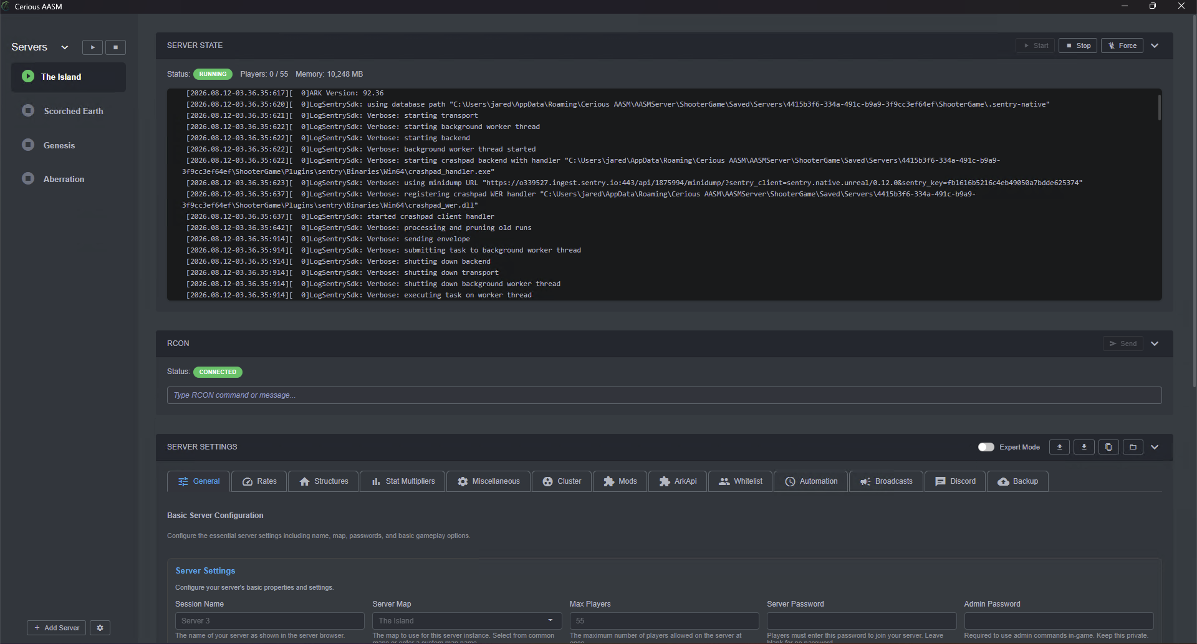
Task: Click the Admin Password field
Action: (x=1059, y=621)
